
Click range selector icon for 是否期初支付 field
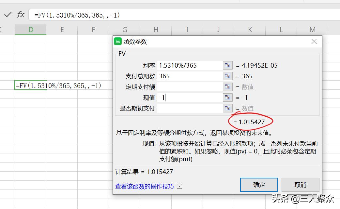click(227, 108)
